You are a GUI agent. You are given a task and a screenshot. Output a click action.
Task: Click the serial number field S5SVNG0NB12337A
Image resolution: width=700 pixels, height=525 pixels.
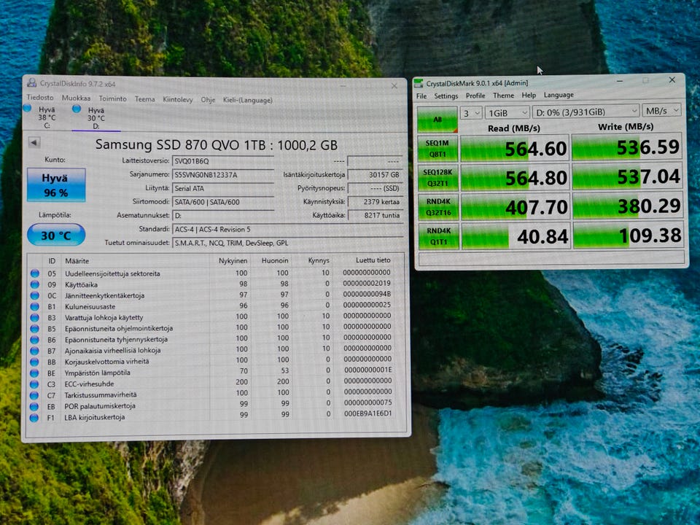click(x=223, y=175)
